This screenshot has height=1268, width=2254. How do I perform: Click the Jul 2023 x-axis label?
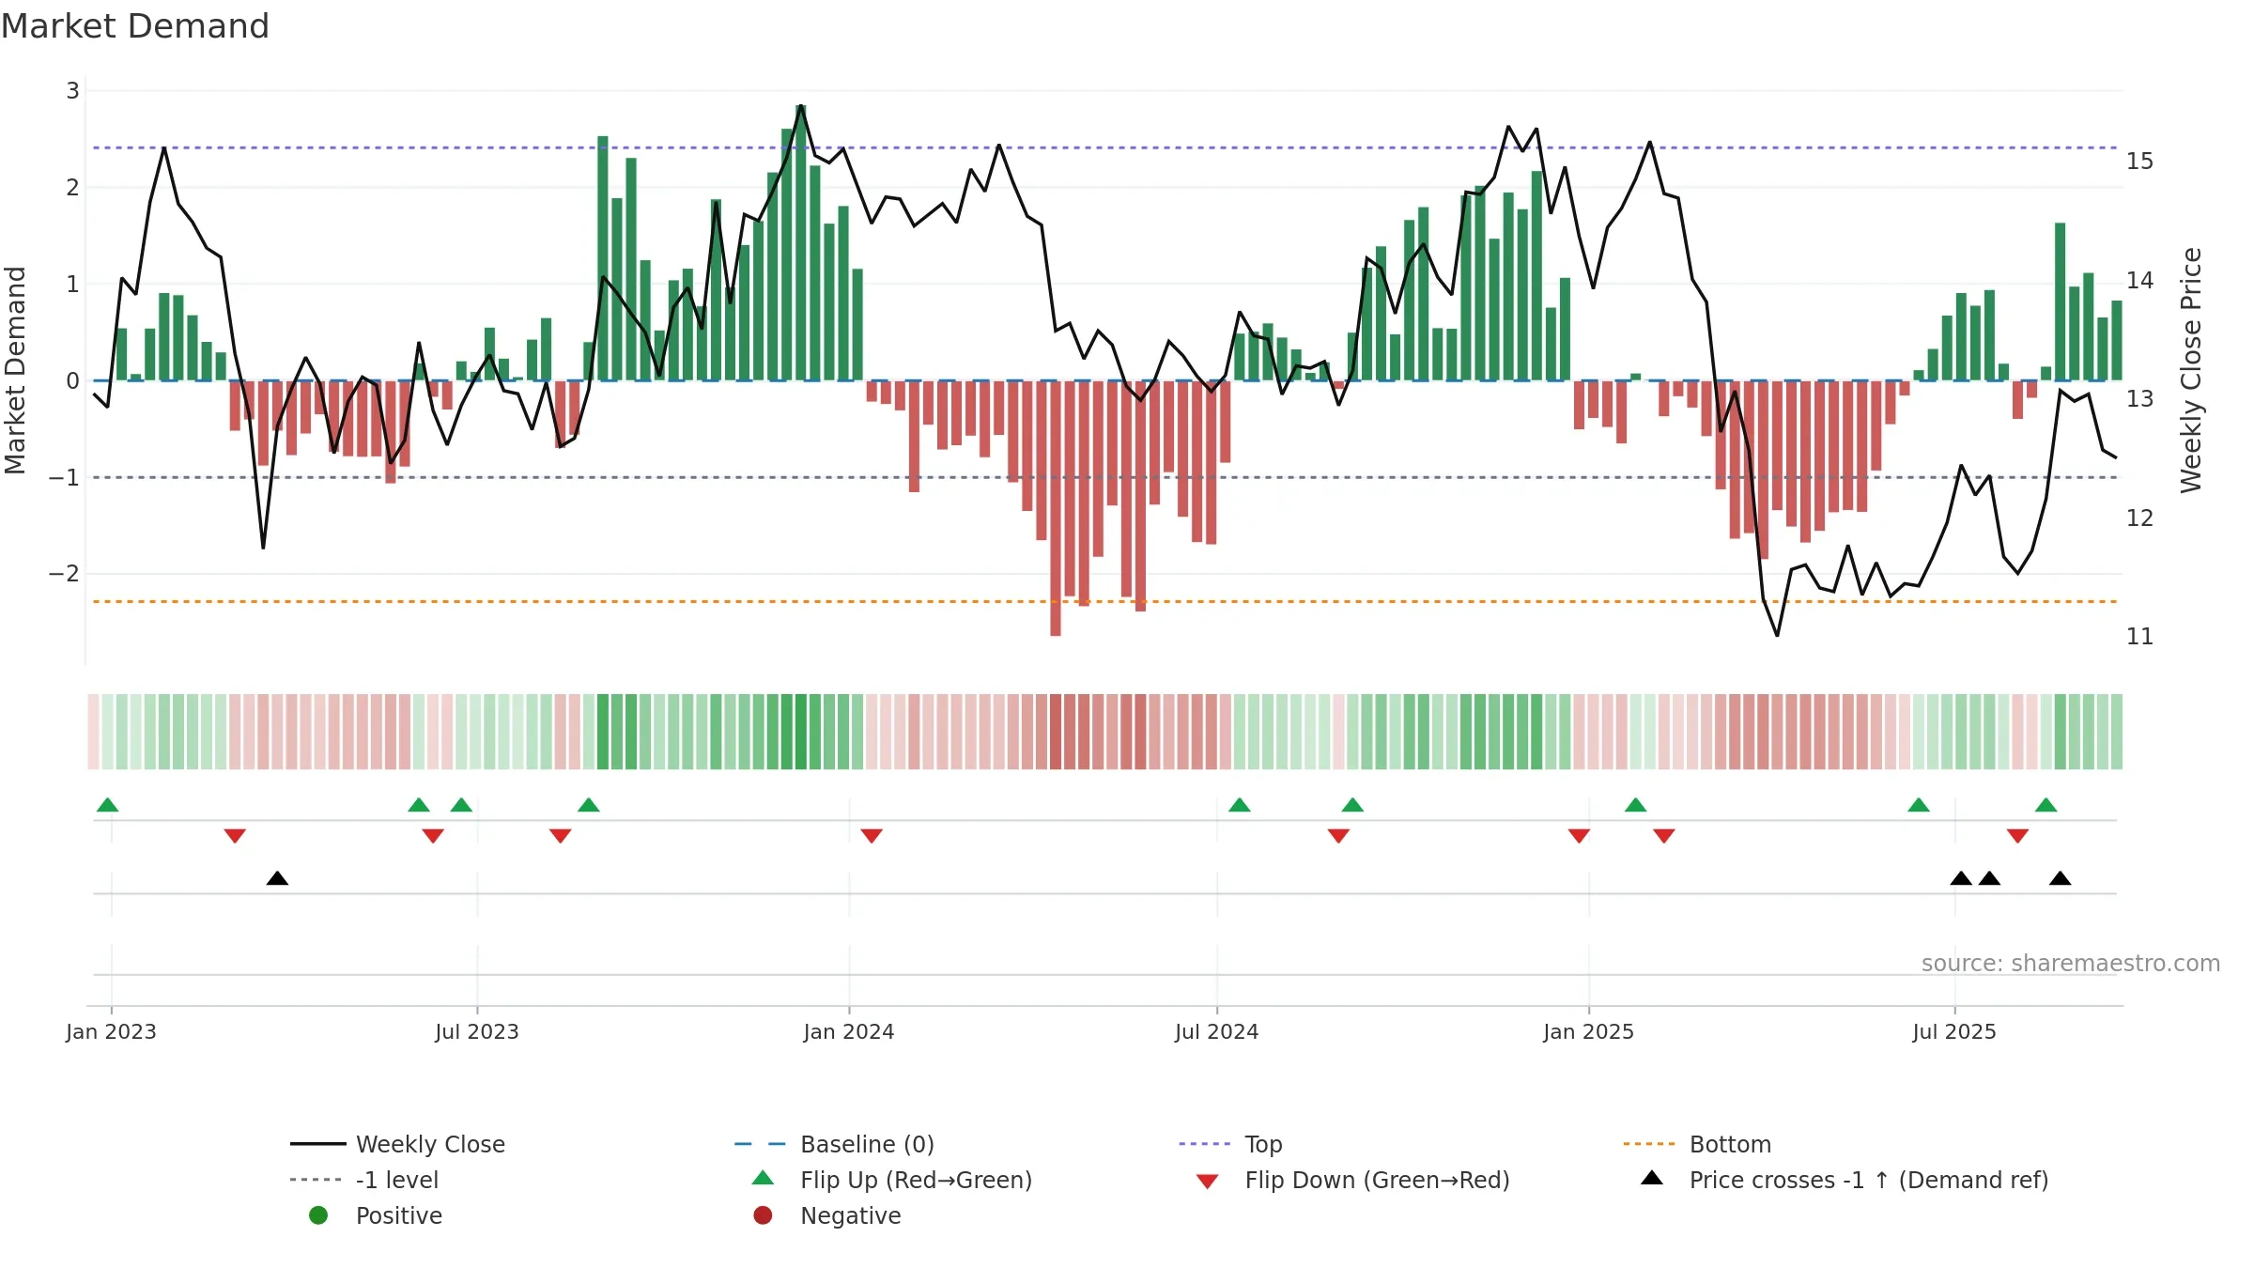click(477, 1031)
